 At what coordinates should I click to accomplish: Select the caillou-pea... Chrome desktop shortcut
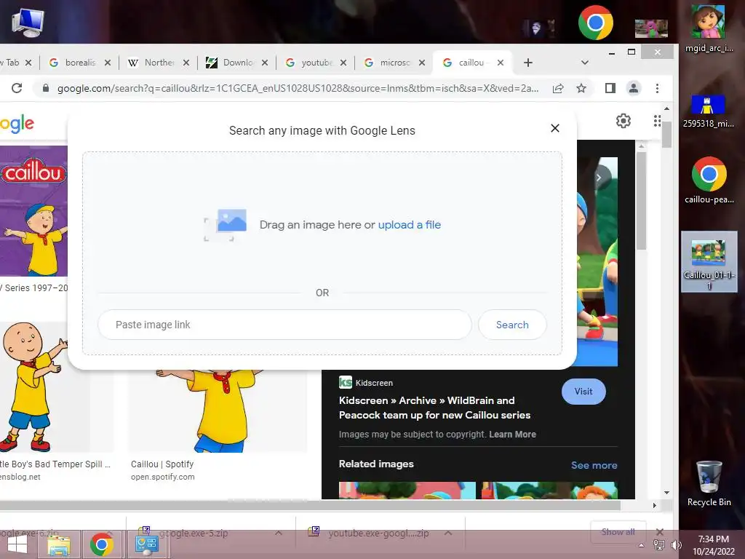tap(709, 181)
